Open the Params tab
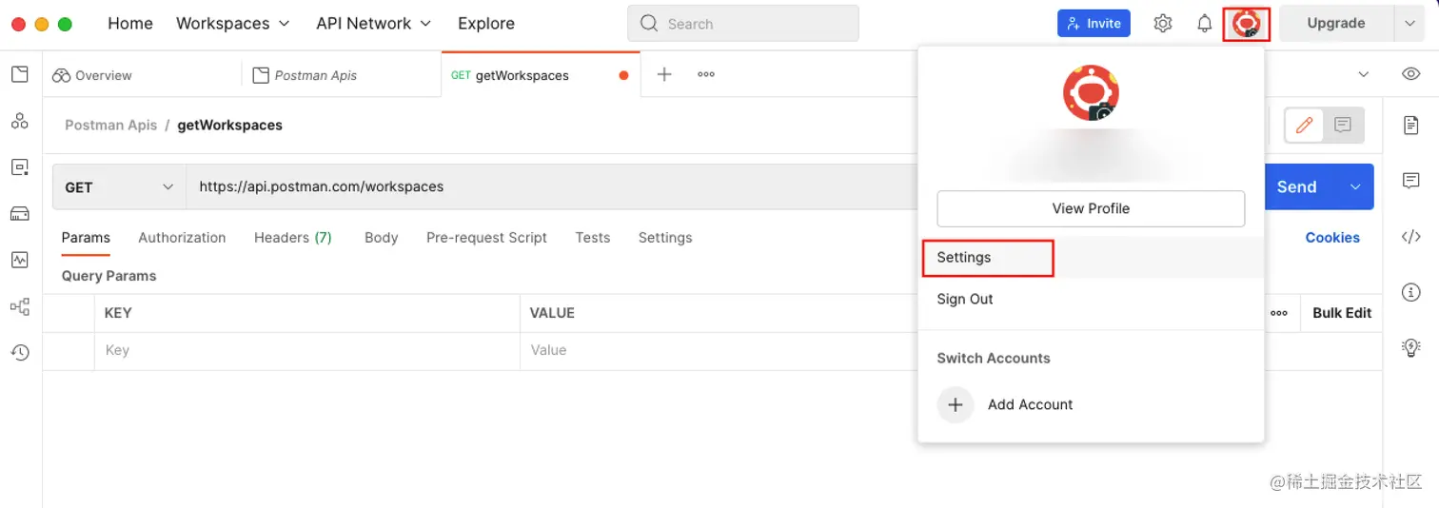The height and width of the screenshot is (508, 1439). (86, 238)
